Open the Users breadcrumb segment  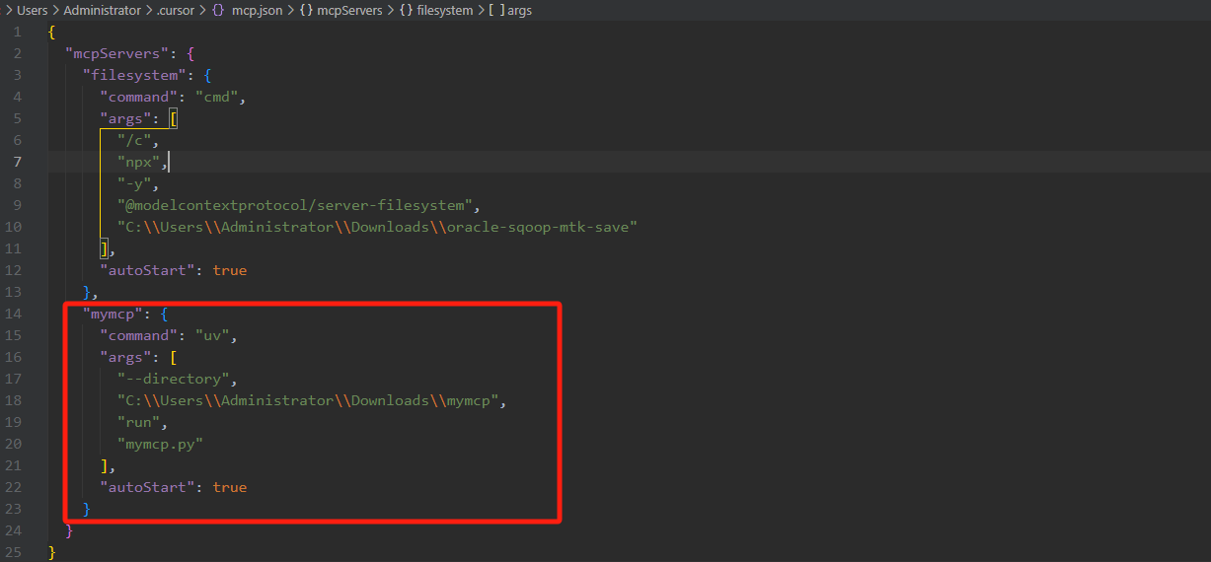pos(32,10)
